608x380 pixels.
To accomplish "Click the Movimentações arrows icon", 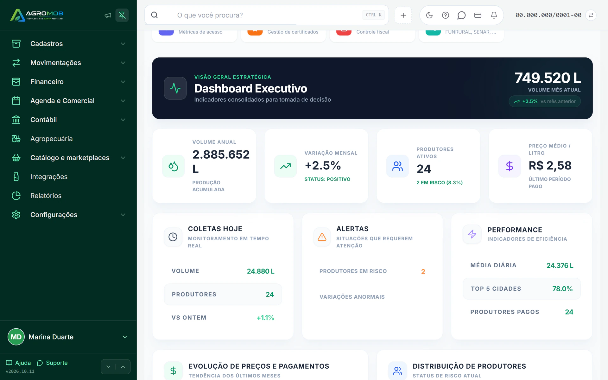I will click(x=16, y=63).
